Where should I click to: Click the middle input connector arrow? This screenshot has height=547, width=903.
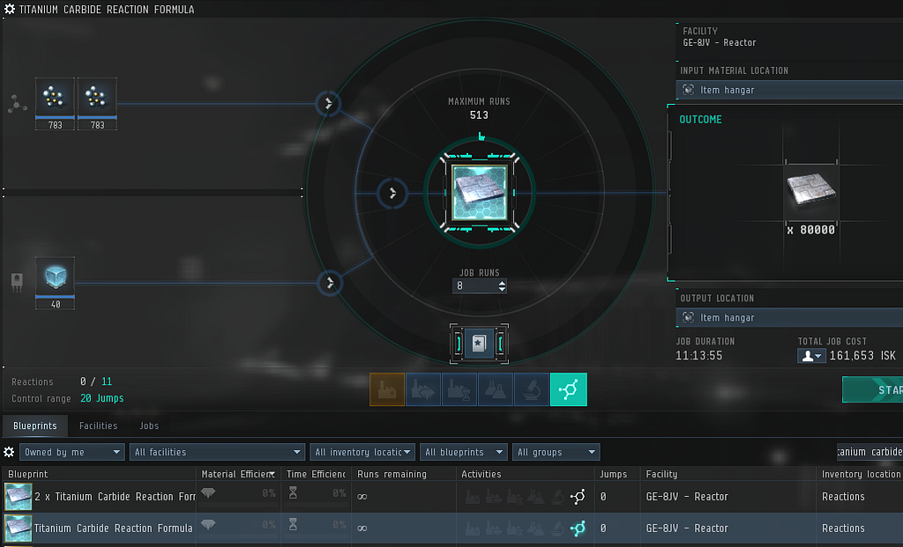point(392,193)
